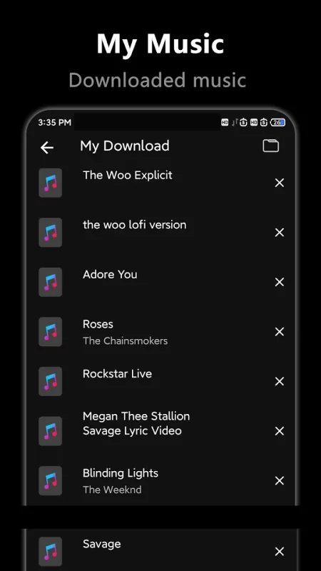Delete the woo lofi version from downloads

[x=279, y=233]
